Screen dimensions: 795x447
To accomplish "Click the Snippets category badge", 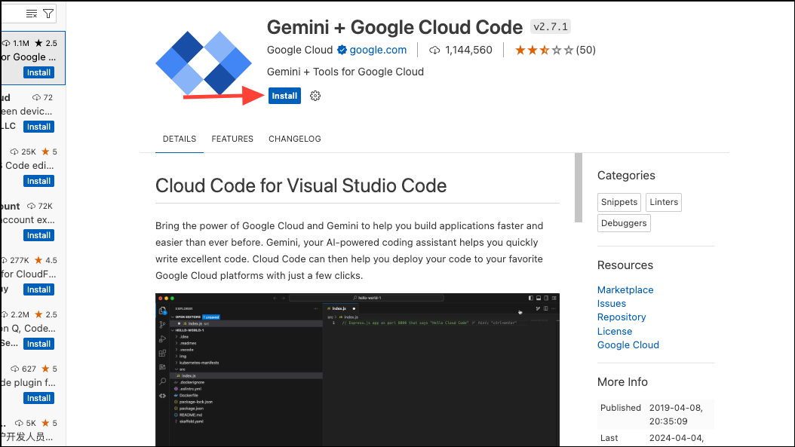I will pos(619,202).
